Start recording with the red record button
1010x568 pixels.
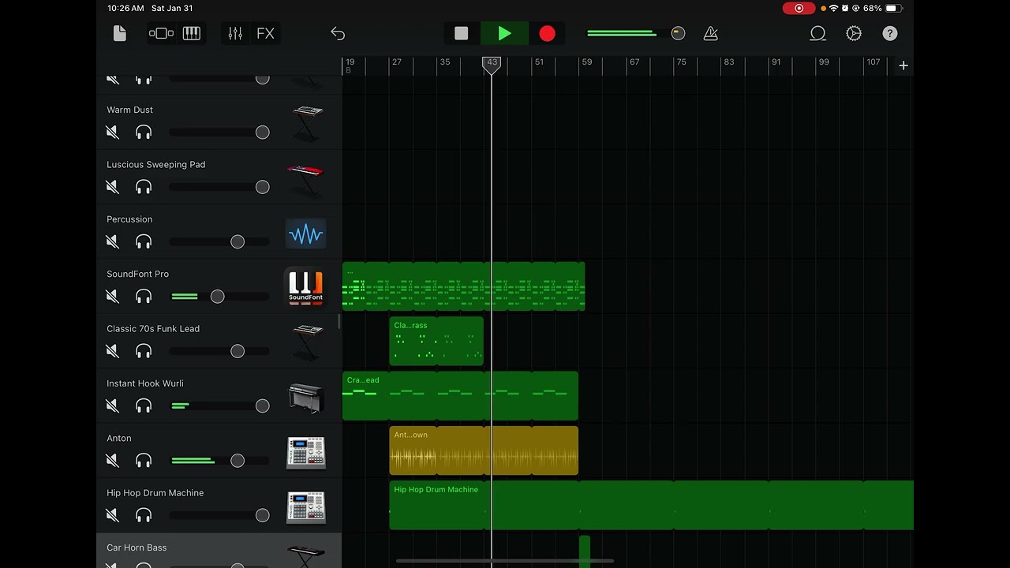(x=547, y=33)
